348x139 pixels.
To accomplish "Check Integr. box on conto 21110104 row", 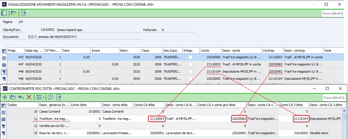I will (x=191, y=71).
